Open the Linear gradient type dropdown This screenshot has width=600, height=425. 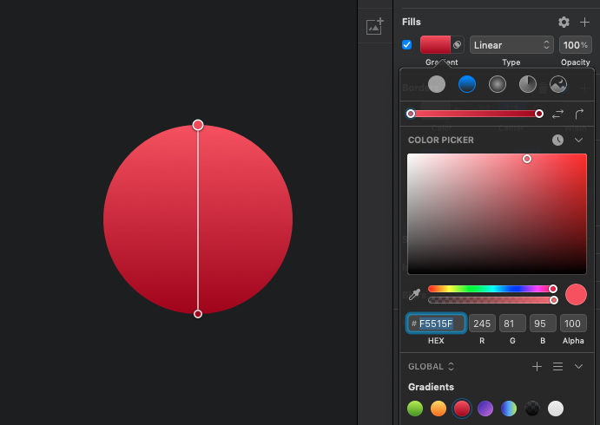point(511,45)
